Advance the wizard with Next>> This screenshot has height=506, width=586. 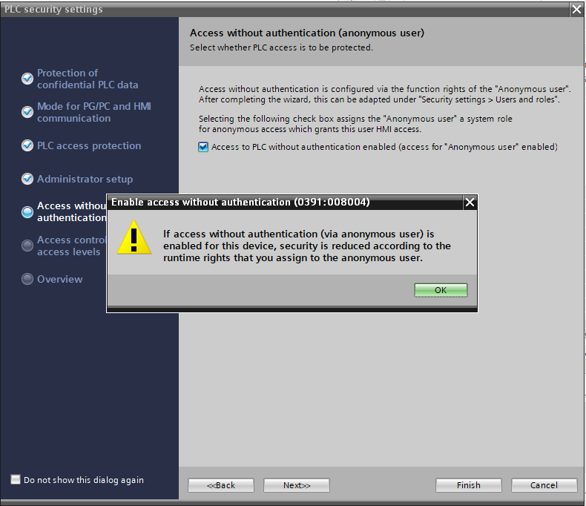coord(296,485)
